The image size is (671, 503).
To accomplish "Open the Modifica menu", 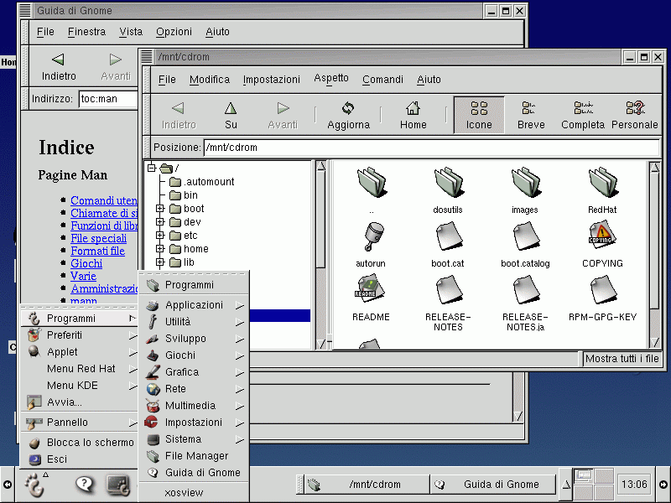I will pos(209,80).
